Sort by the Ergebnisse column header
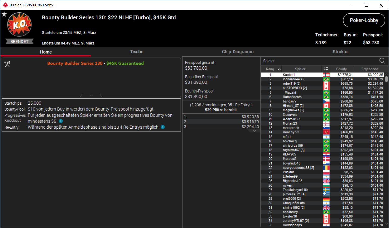 pyautogui.click(x=370, y=69)
